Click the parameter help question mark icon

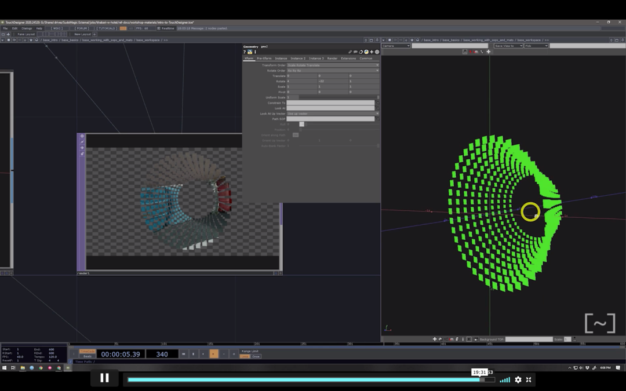pos(245,52)
